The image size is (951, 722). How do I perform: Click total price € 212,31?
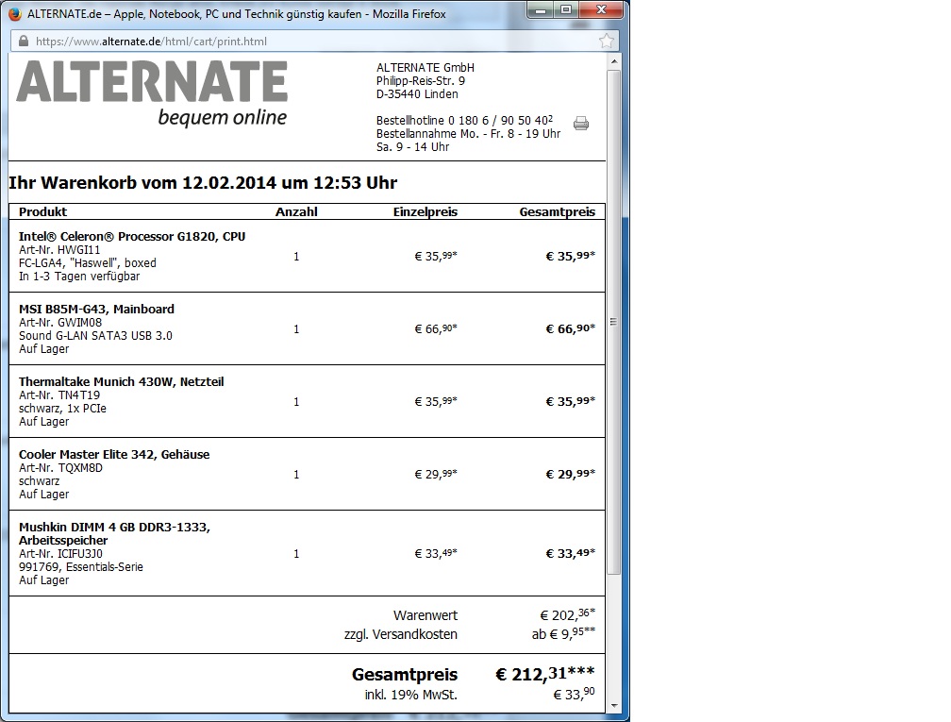(x=545, y=674)
